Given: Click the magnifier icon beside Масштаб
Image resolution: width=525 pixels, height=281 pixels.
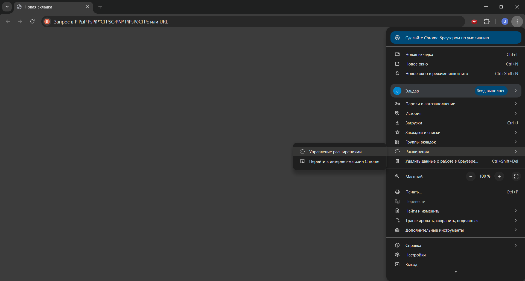Looking at the screenshot, I should click(397, 177).
